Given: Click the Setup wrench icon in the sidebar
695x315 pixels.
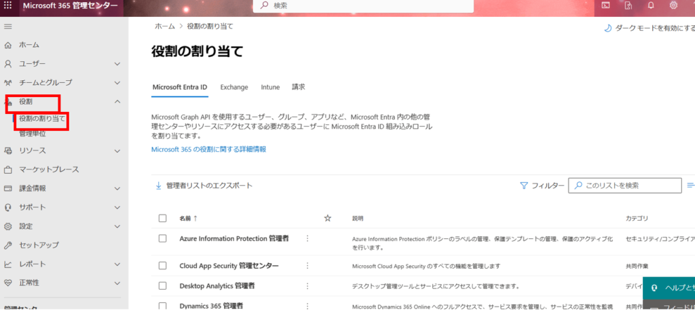Looking at the screenshot, I should pyautogui.click(x=7, y=245).
